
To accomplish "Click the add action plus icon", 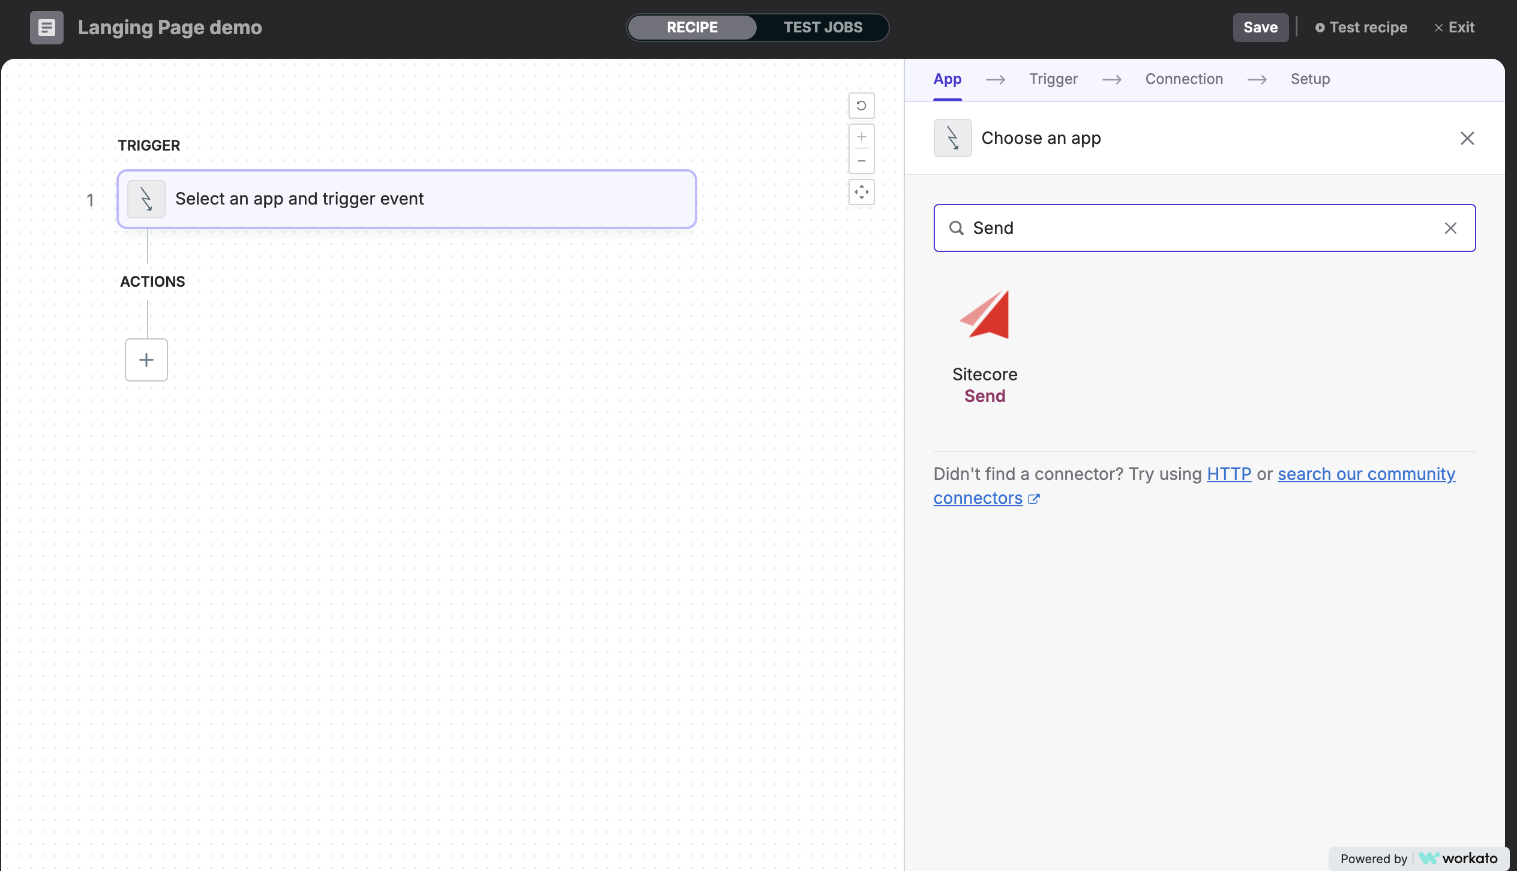I will tap(146, 359).
